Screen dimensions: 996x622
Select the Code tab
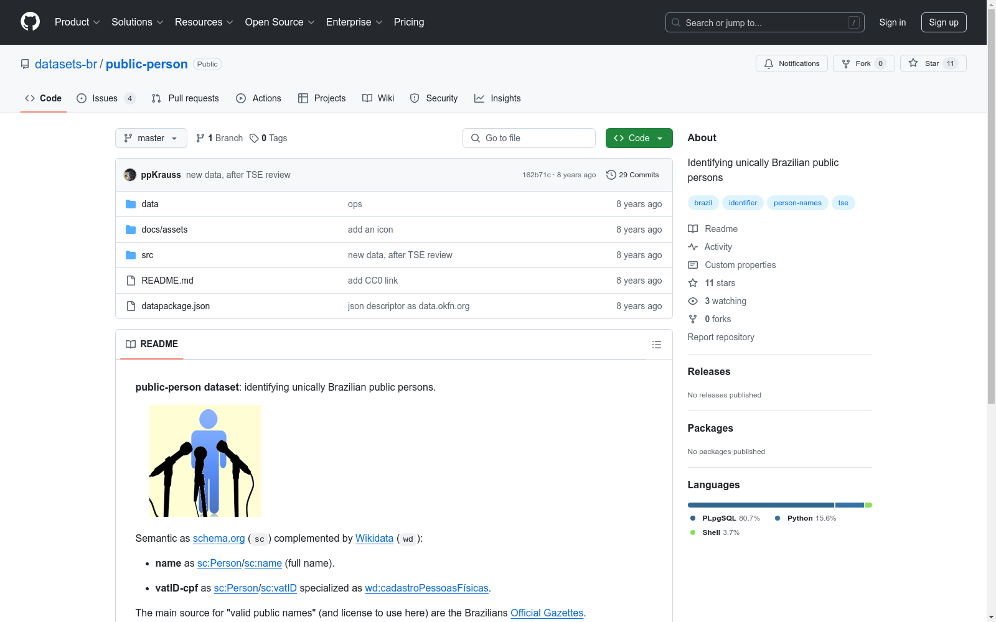point(44,98)
